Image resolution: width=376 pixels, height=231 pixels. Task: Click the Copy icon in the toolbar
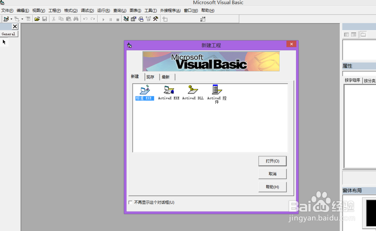click(61, 19)
